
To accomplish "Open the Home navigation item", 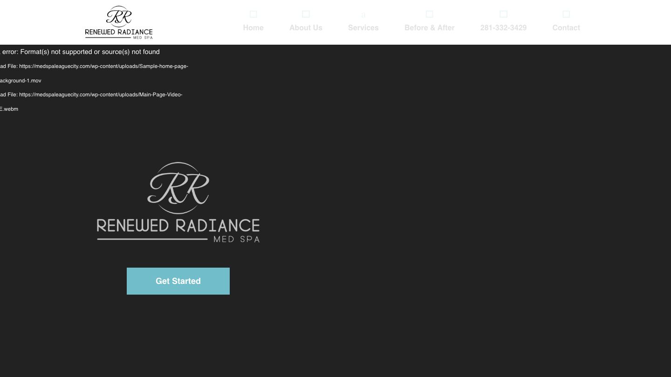I will coord(253,27).
